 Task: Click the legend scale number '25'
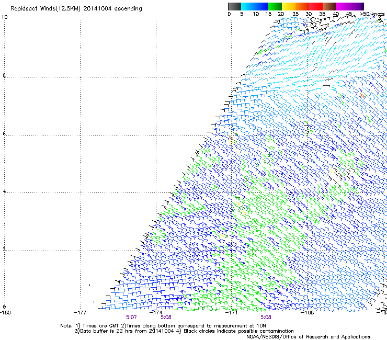(x=295, y=14)
